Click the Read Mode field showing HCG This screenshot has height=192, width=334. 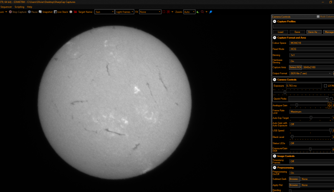pos(311,49)
